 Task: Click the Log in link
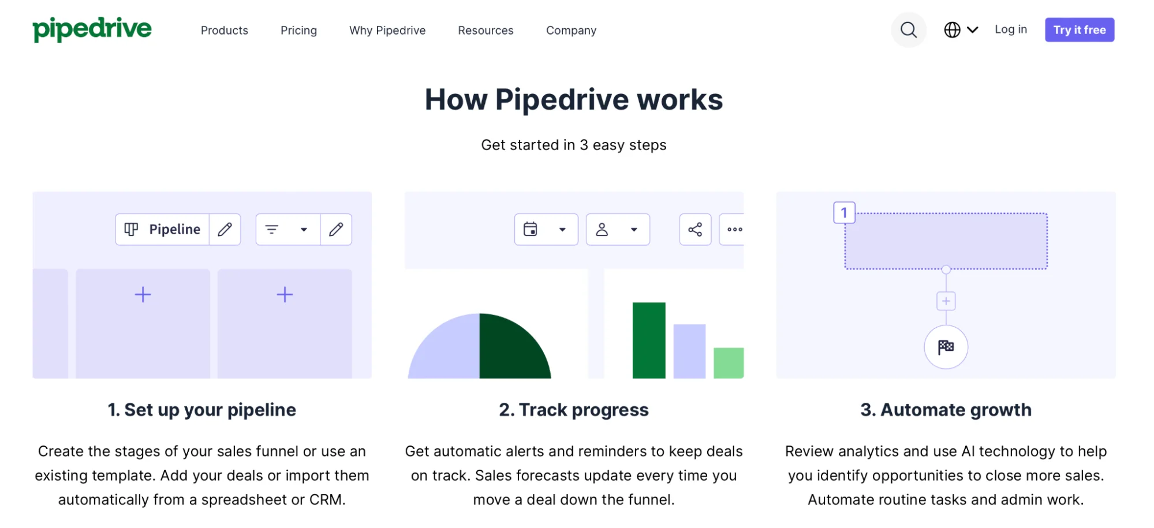tap(1011, 29)
